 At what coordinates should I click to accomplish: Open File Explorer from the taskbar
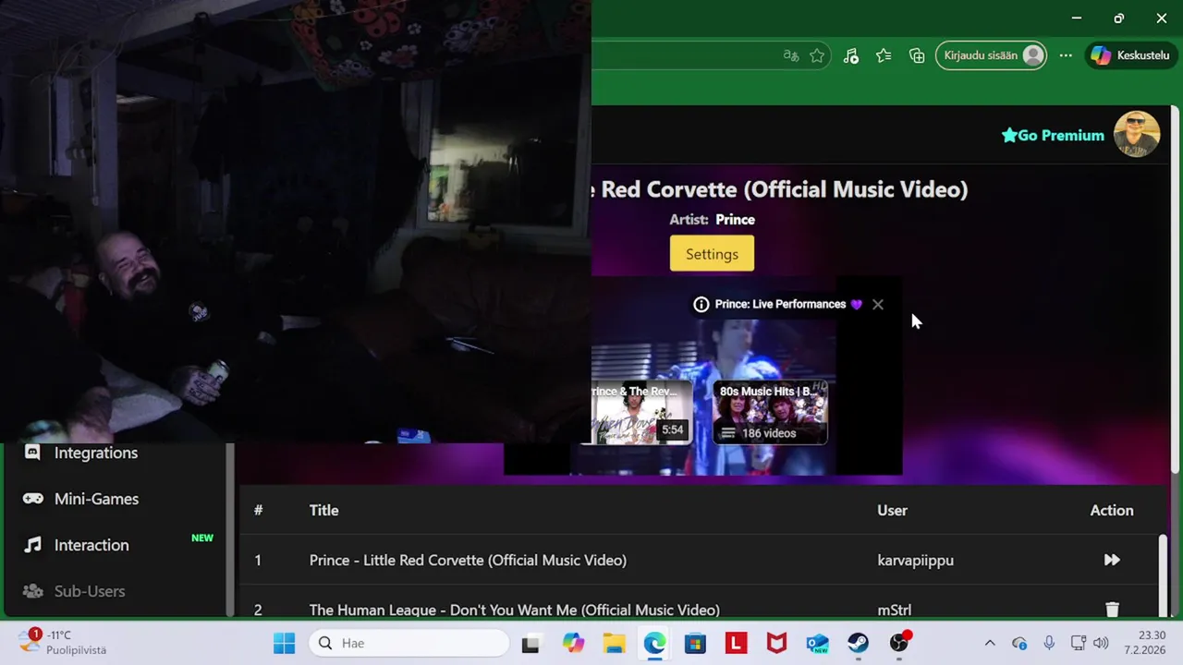click(x=614, y=643)
